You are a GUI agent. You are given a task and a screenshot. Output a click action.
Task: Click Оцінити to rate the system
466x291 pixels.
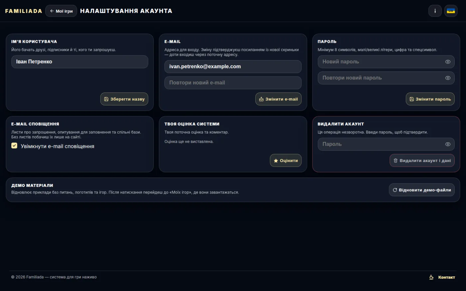pos(286,161)
